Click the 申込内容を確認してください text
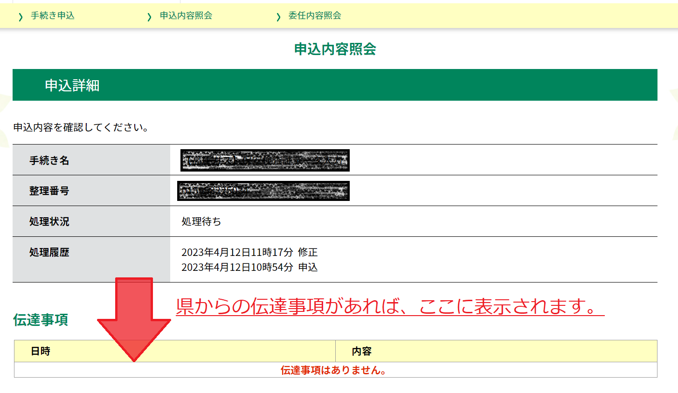Viewport: 678px width, 393px height. [x=81, y=127]
